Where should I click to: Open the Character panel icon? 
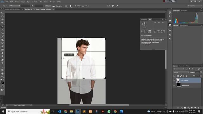[170, 35]
